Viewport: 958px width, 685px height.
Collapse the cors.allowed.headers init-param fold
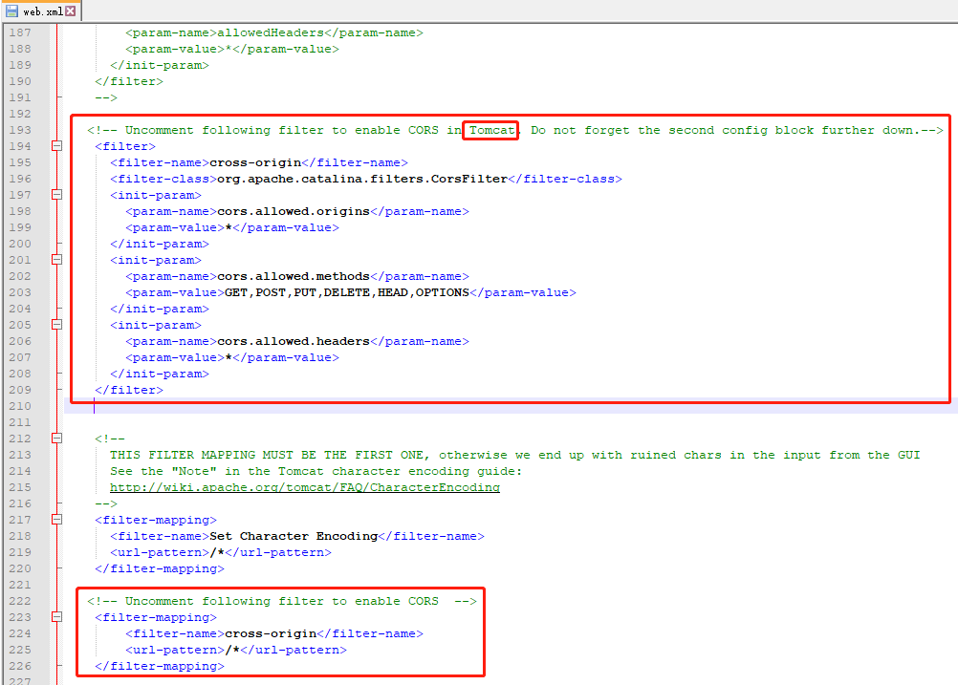coord(56,324)
